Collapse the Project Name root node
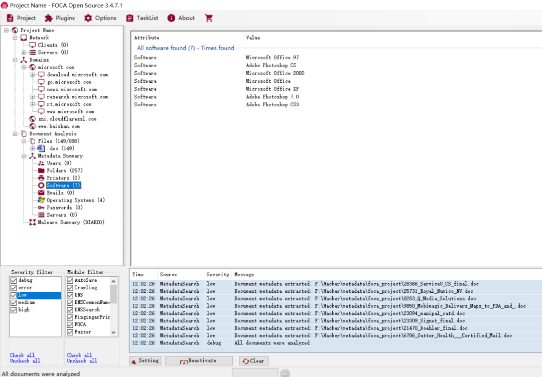 (x=6, y=31)
